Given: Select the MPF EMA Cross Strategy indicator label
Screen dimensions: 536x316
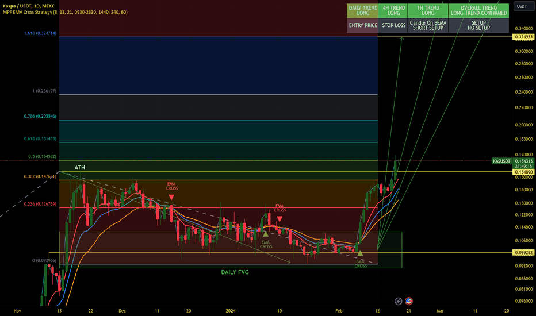Looking at the screenshot, I should (65, 12).
